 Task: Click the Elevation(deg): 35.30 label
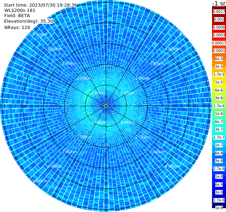[x=29, y=21]
